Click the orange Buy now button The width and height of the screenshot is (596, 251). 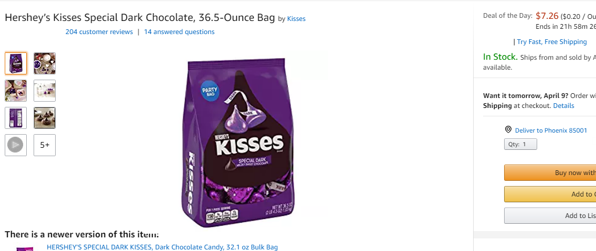(550, 172)
